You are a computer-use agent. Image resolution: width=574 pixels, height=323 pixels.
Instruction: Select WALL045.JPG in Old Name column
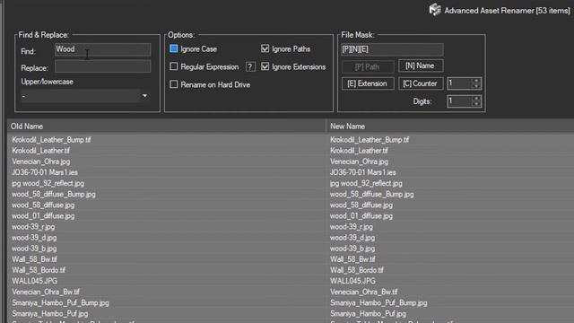[35, 281]
